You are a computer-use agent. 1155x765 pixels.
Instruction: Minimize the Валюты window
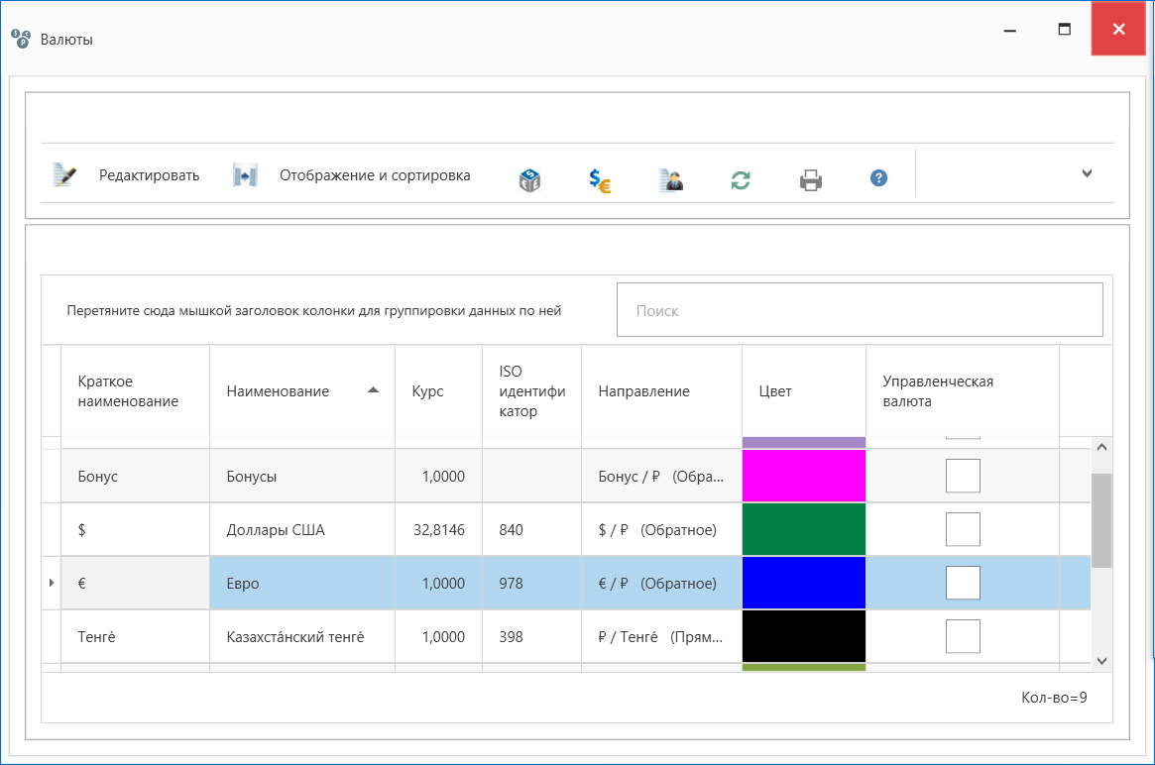1010,30
